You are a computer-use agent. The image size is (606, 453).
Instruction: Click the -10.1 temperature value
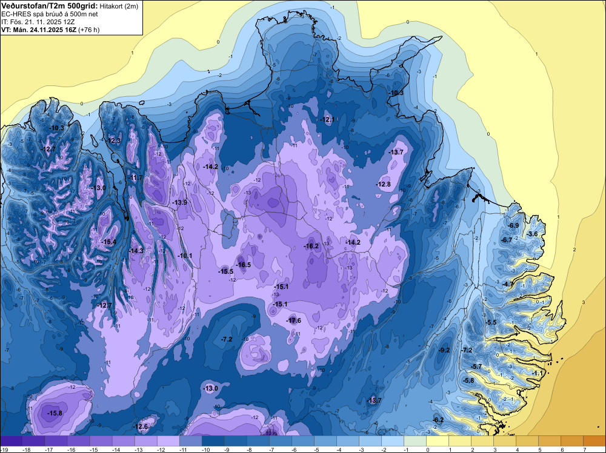coord(185,256)
